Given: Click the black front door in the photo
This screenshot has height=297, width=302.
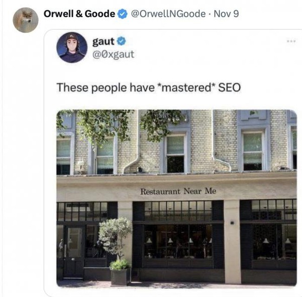Looking at the screenshot, I should click(x=74, y=252).
